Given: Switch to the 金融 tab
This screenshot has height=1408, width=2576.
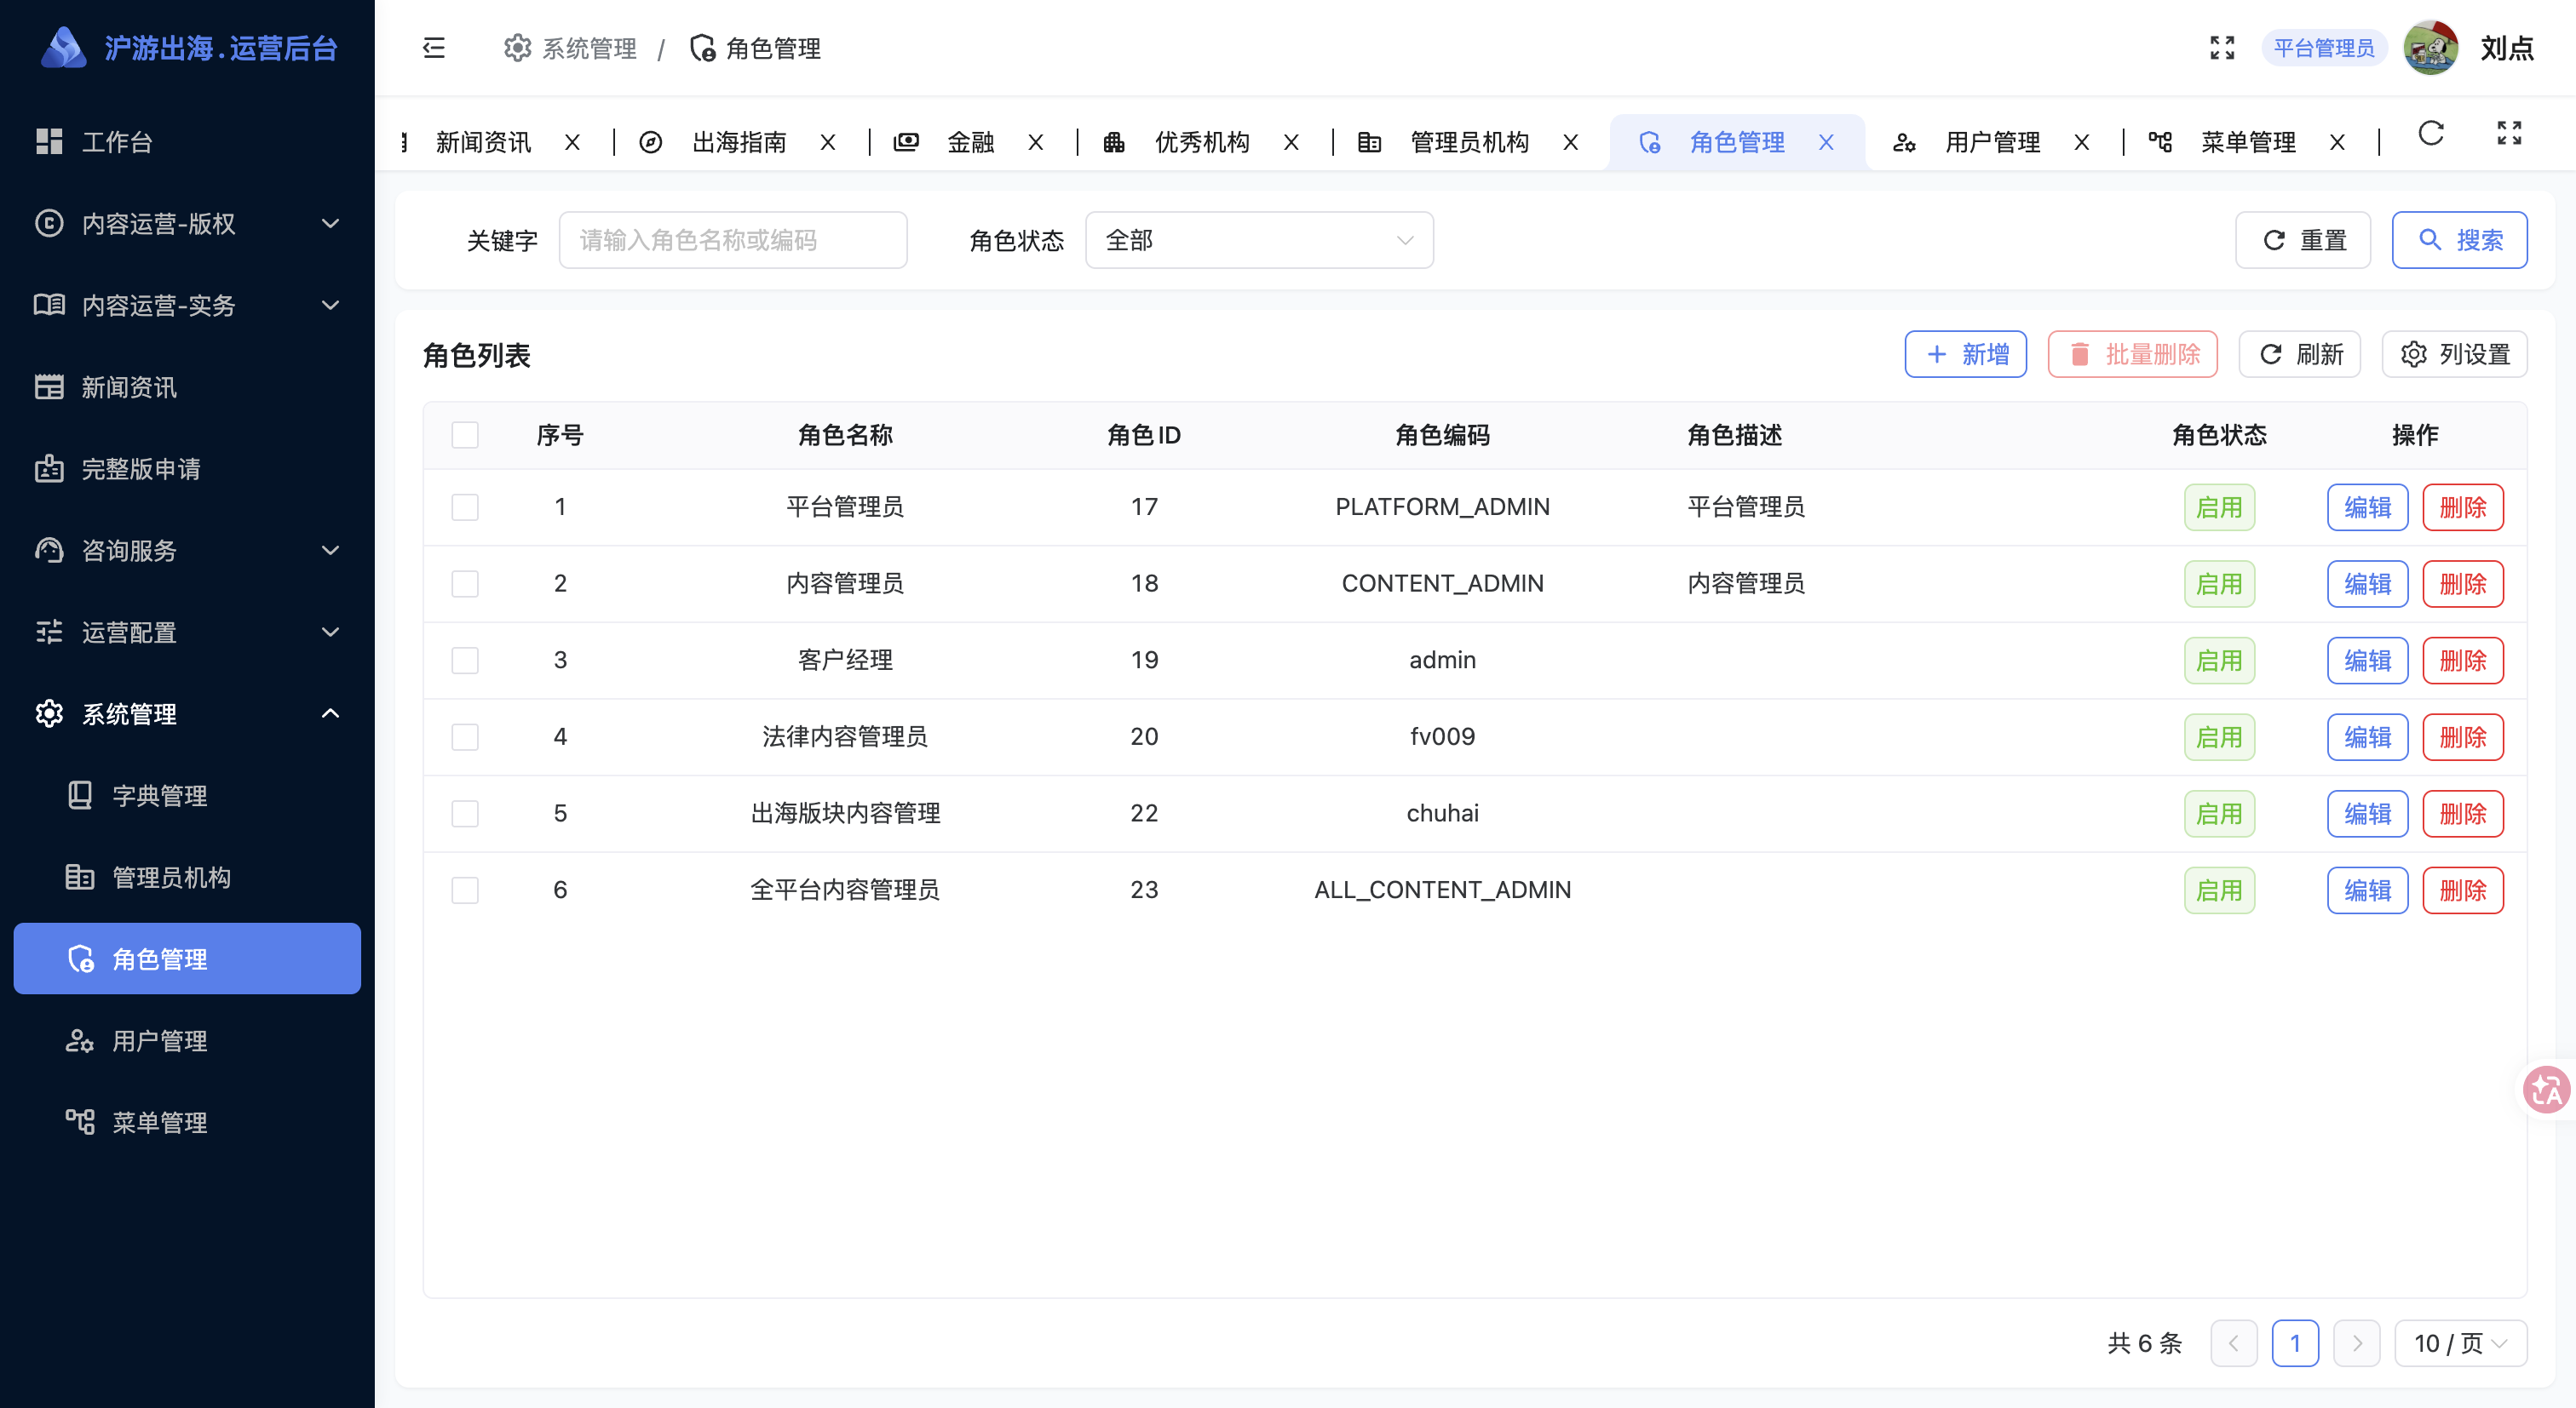Looking at the screenshot, I should tap(970, 143).
